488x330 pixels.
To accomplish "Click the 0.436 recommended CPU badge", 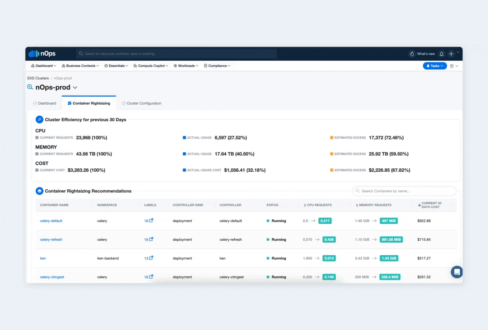I will coord(329,240).
